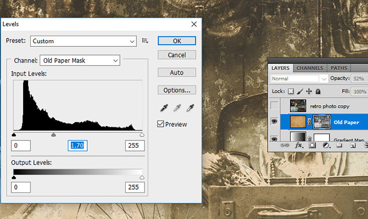Hide the Old Paper layer

coord(274,122)
